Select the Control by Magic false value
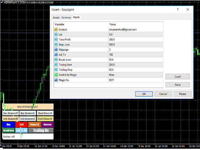The height and width of the screenshot is (150, 200). pyautogui.click(x=136, y=75)
